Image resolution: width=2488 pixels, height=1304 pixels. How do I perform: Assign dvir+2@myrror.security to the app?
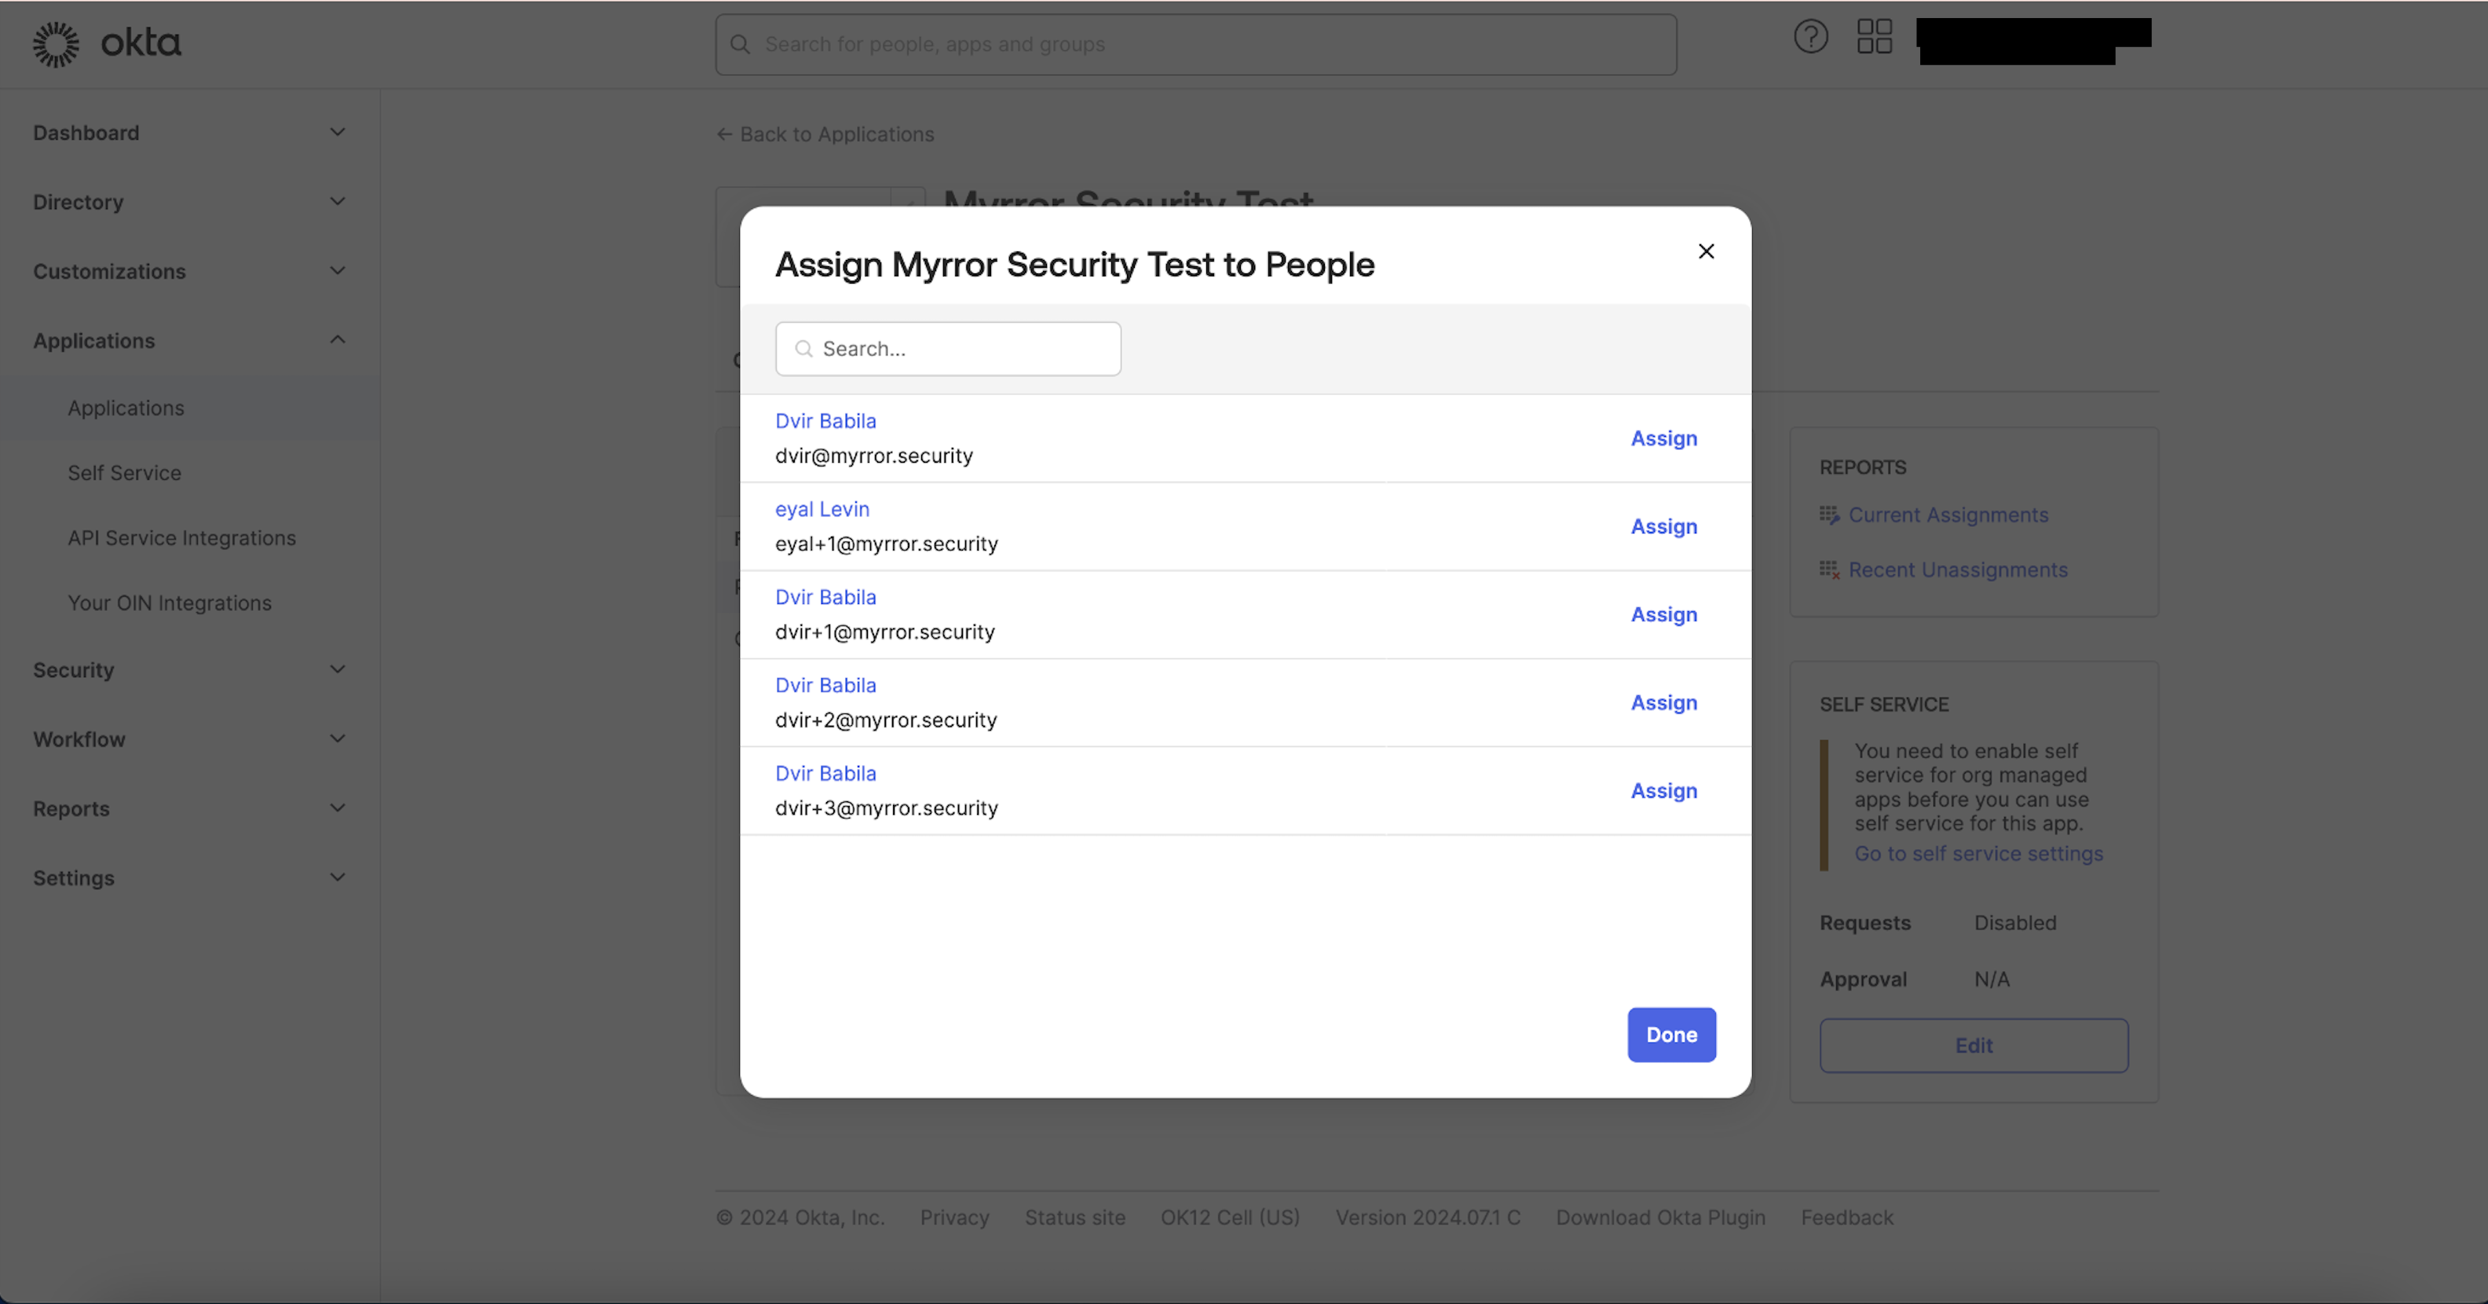pyautogui.click(x=1664, y=702)
